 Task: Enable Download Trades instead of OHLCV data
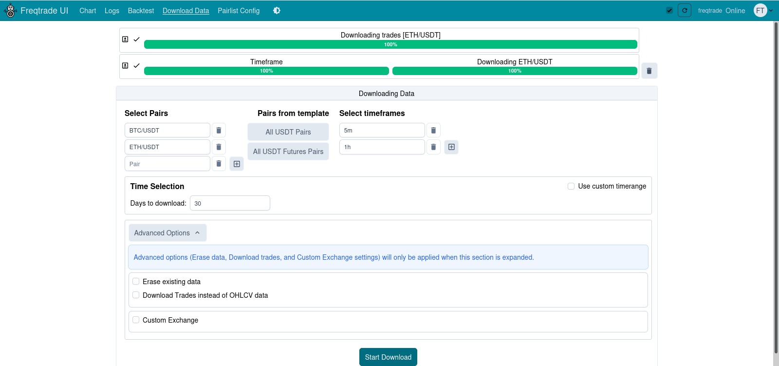(x=136, y=295)
